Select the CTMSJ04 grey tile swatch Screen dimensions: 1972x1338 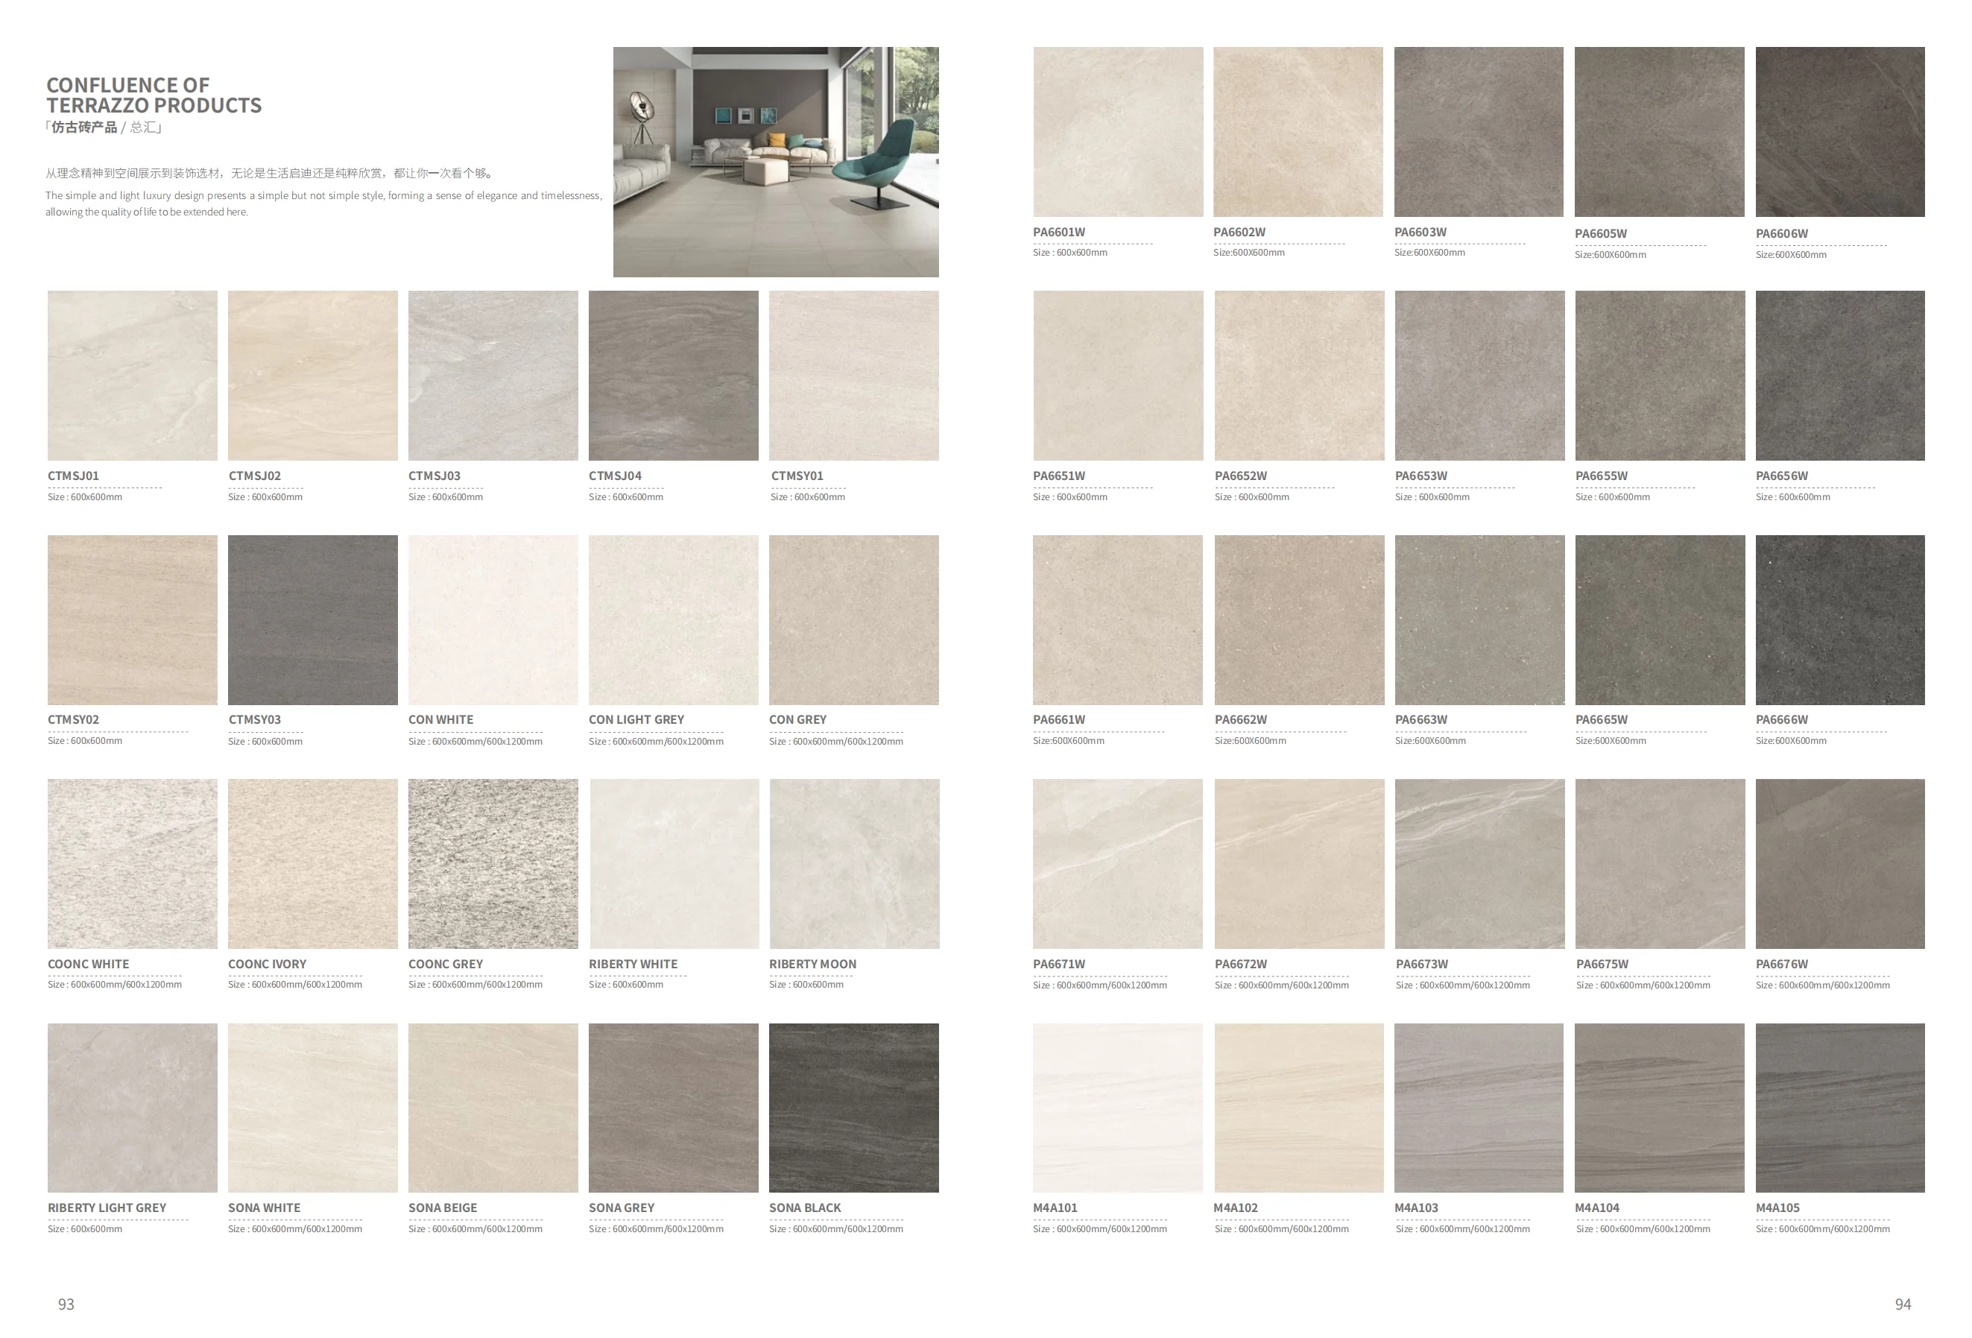[673, 375]
